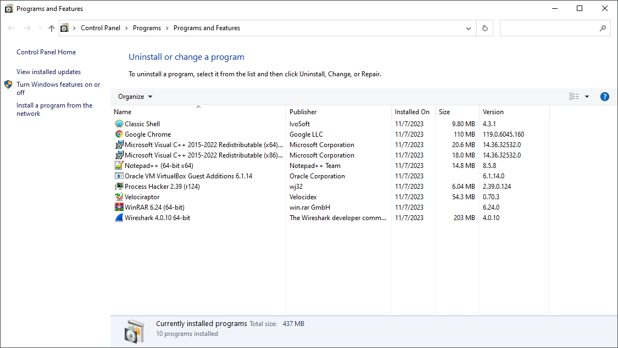The width and height of the screenshot is (618, 348).
Task: Expand the chevron after Control Panel breadcrumb
Action: point(126,29)
